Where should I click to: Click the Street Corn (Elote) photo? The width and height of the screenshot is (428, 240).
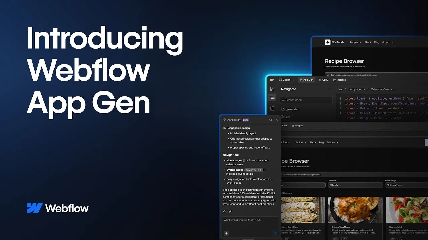pyautogui.click(x=303, y=210)
